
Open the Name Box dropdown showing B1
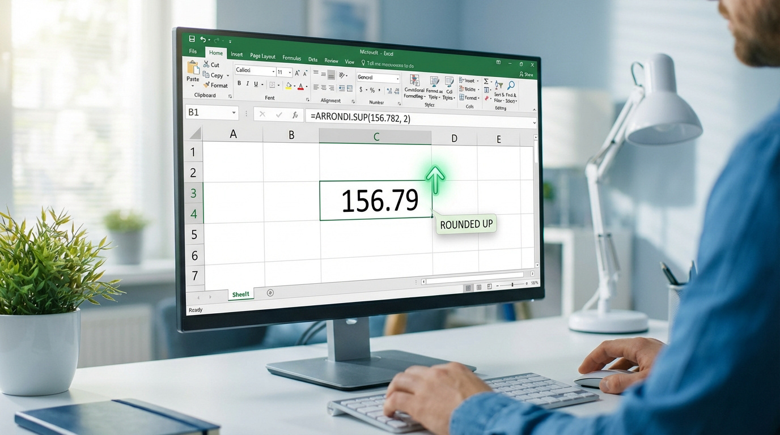tap(232, 113)
